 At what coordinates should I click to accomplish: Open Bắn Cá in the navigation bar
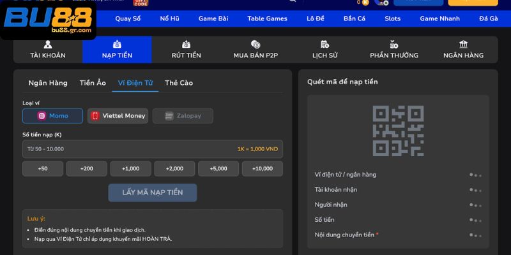tap(355, 18)
